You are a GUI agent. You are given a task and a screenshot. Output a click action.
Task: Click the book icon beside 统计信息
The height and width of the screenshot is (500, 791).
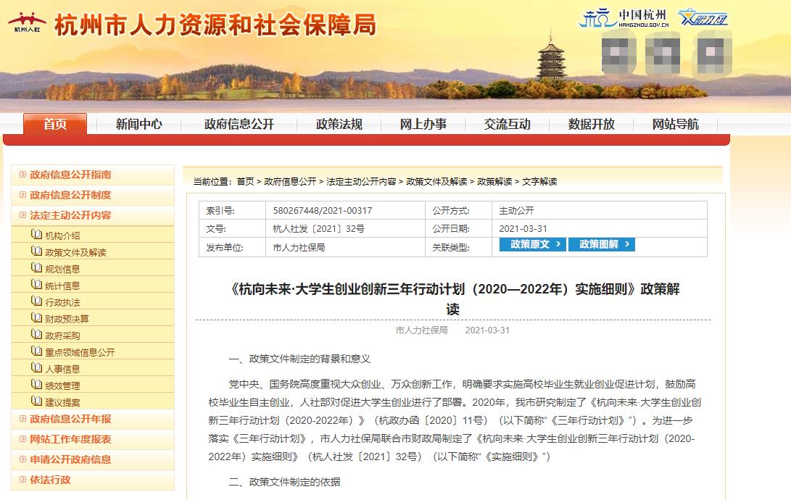point(37,286)
